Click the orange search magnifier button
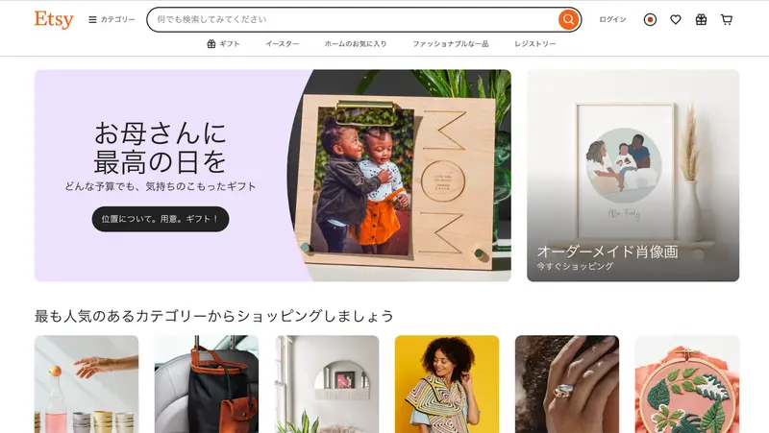The width and height of the screenshot is (769, 433). tap(568, 19)
